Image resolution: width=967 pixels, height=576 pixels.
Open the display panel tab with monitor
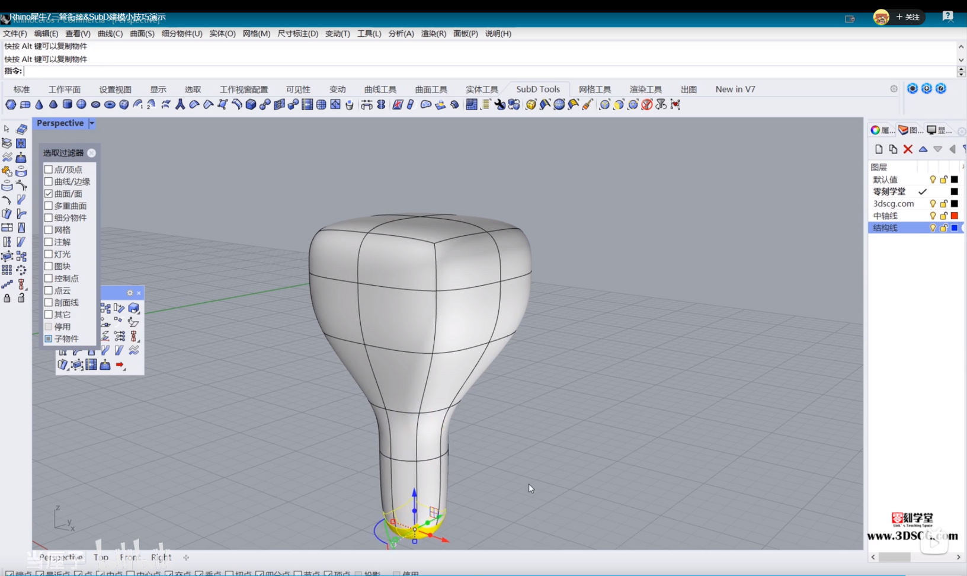939,130
